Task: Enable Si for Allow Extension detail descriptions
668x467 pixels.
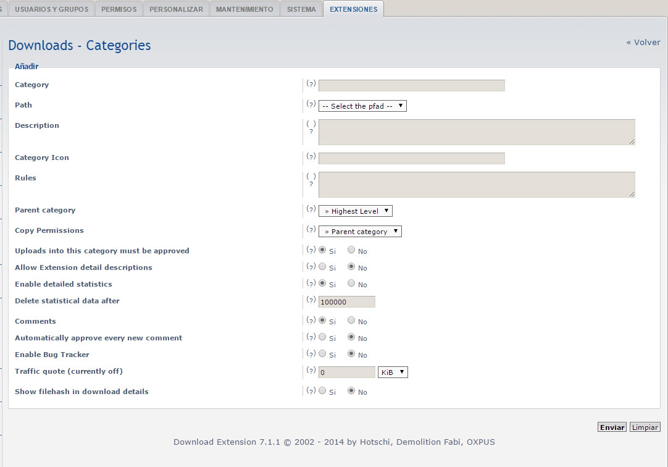Action: tap(322, 267)
